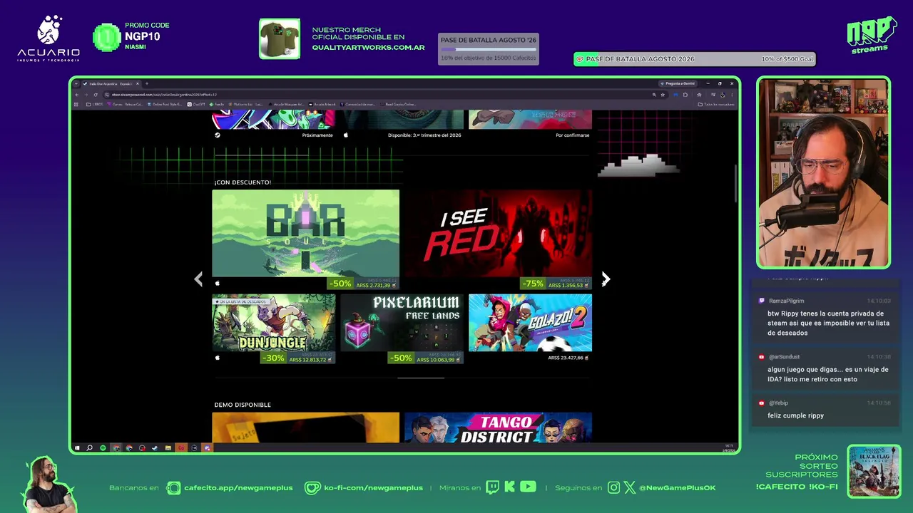913x513 pixels.
Task: Open the browser extensions puzzle icon
Action: pyautogui.click(x=685, y=95)
